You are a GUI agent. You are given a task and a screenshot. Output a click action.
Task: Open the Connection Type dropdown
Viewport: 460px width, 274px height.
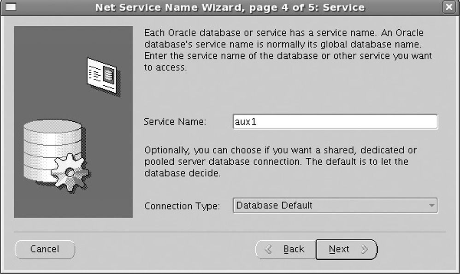coord(335,205)
